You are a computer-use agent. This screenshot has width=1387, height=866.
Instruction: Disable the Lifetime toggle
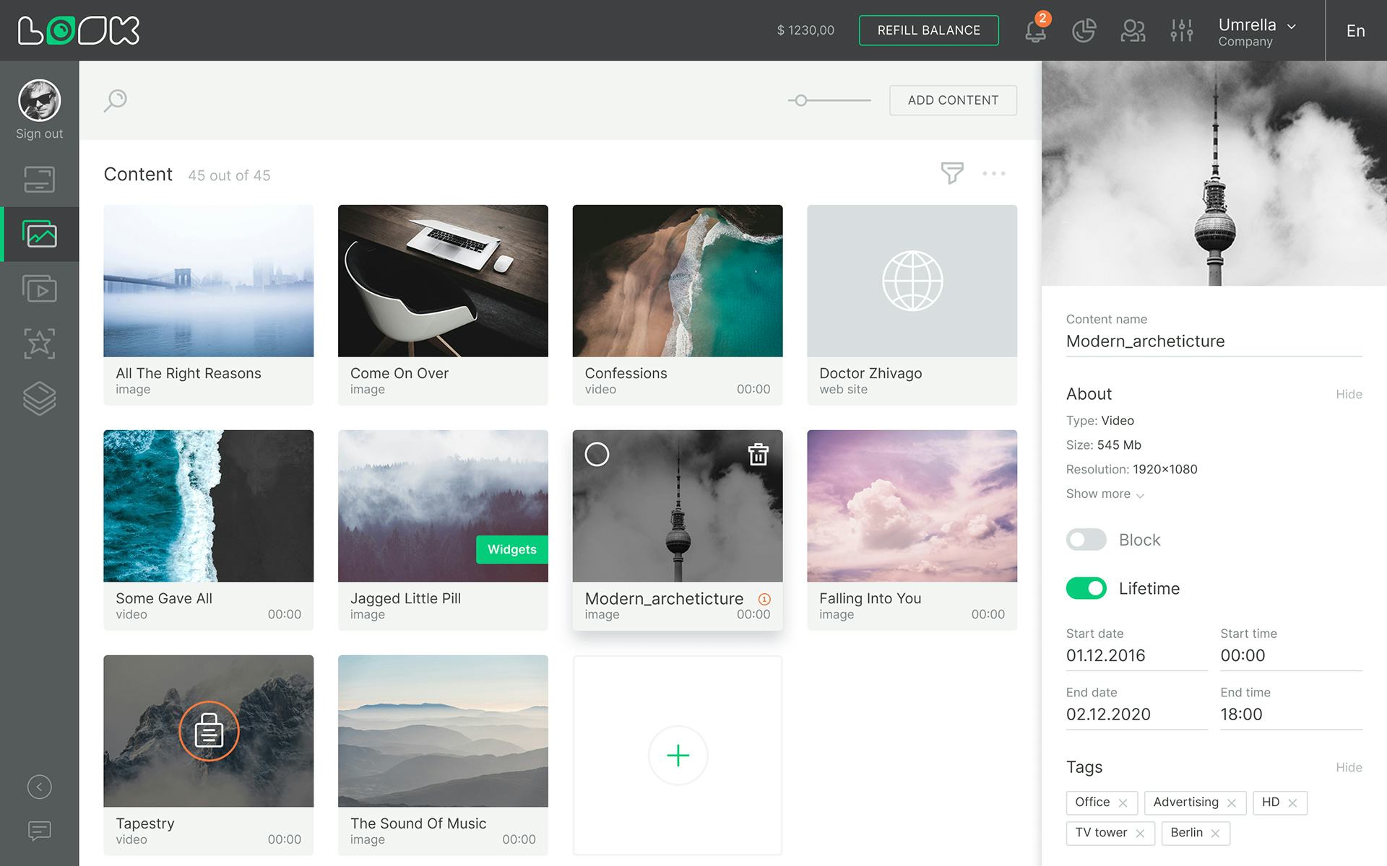pos(1086,588)
